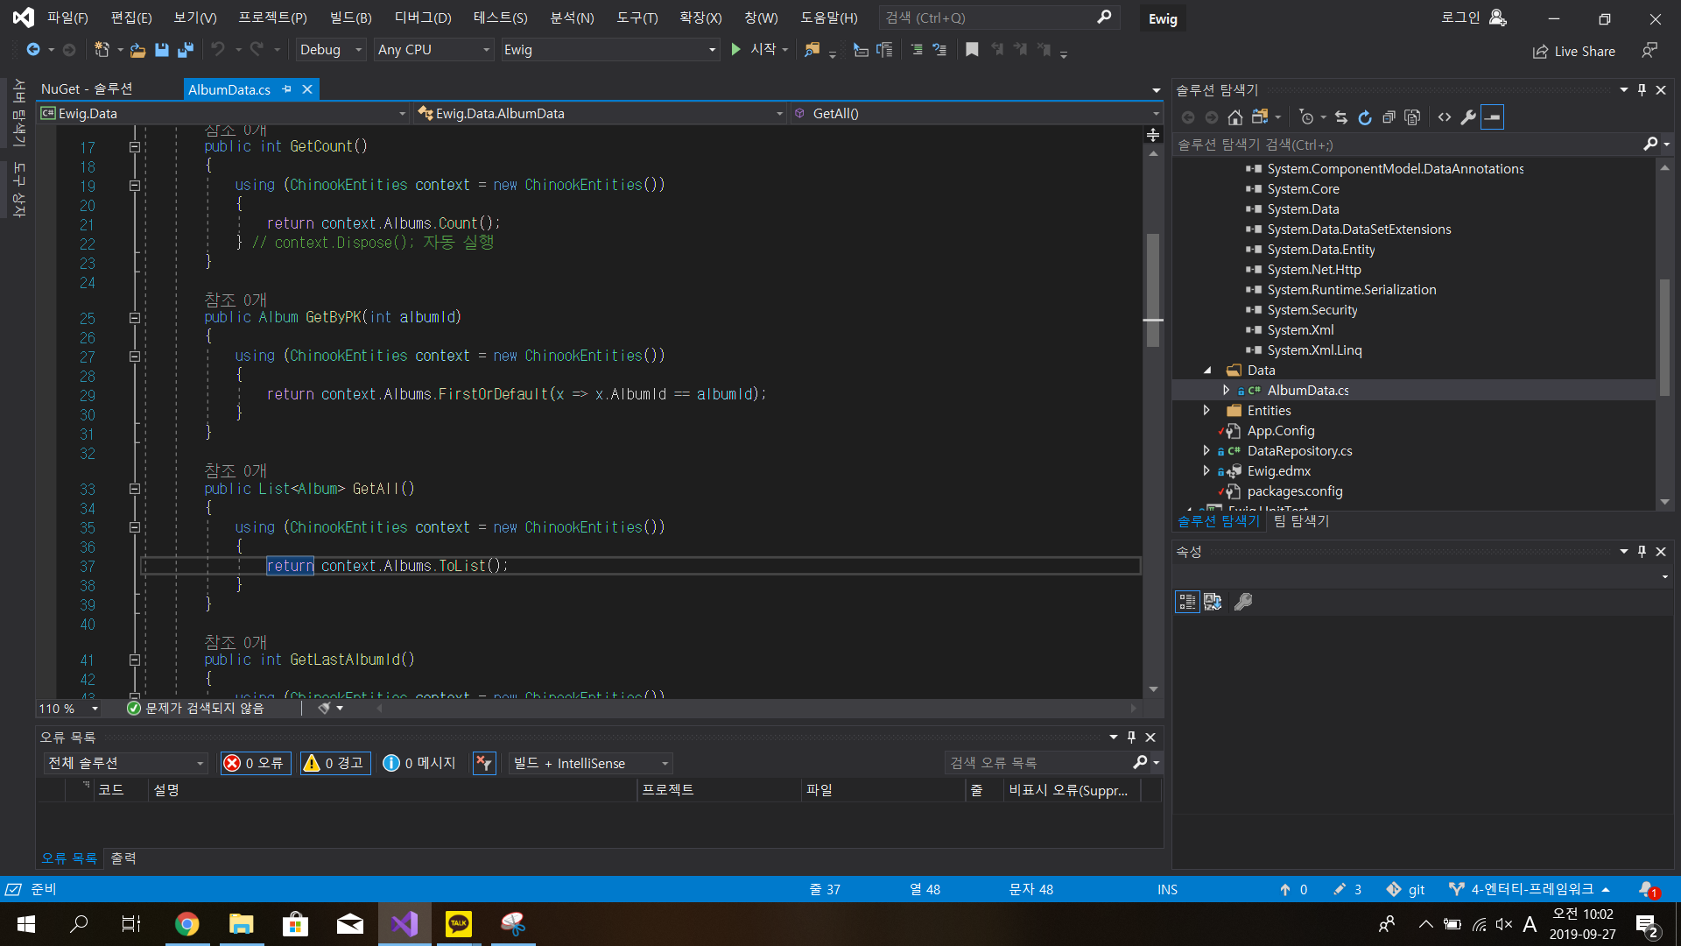Open the Debug configuration dropdown
Screen dimensions: 1681x946
(330, 50)
